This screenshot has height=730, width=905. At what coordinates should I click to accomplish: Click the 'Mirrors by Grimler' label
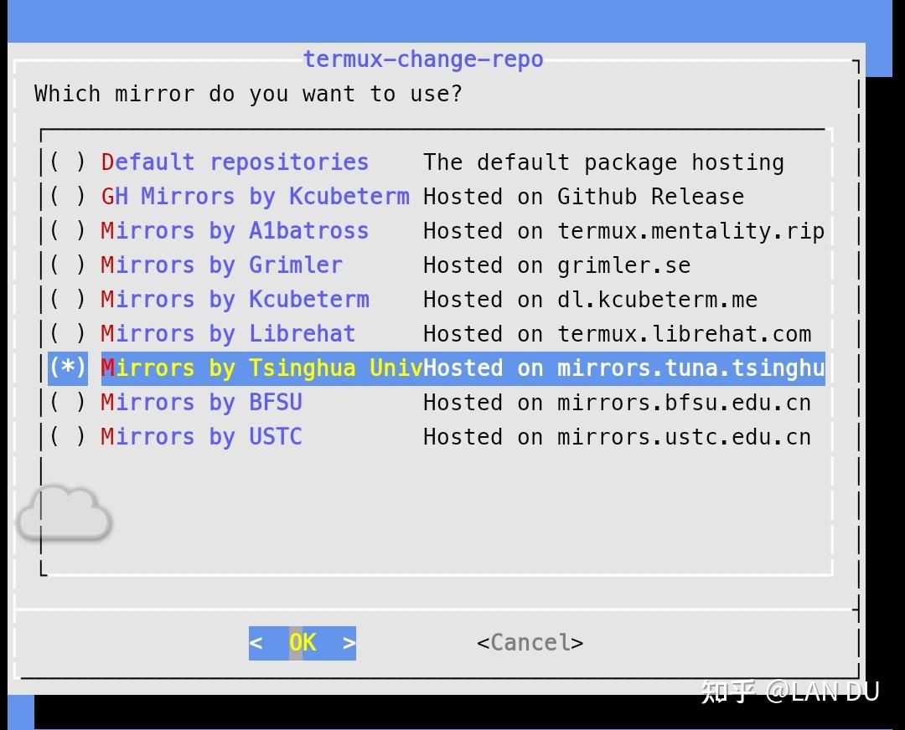221,265
